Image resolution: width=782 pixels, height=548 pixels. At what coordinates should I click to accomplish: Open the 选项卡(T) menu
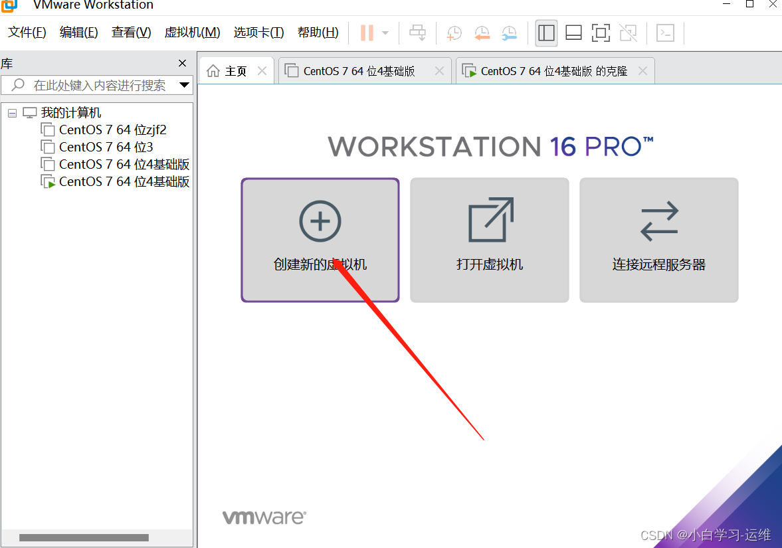(259, 33)
